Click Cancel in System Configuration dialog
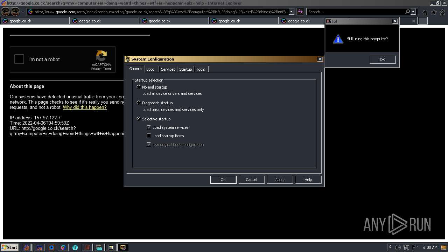The image size is (448, 252). coord(251,180)
